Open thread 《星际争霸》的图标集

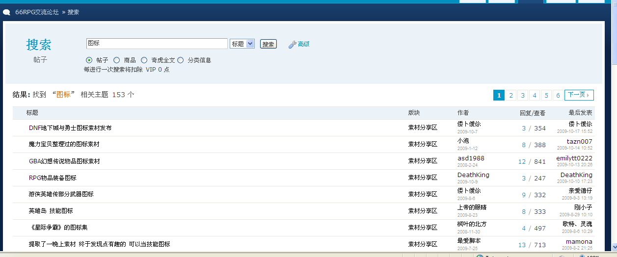[x=58, y=228]
